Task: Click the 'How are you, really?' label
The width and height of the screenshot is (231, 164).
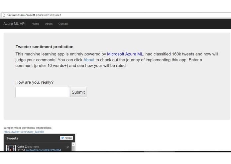Action: click(35, 82)
